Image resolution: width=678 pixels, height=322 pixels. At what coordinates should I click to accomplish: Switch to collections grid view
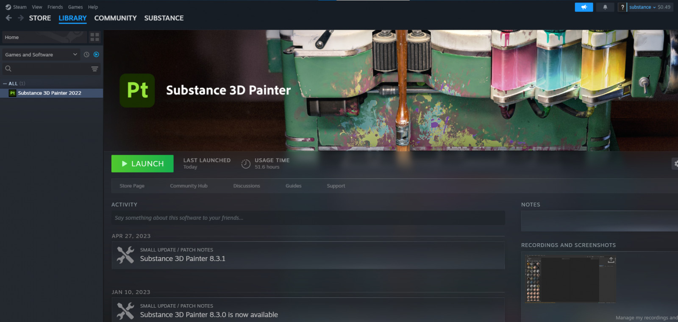(95, 37)
